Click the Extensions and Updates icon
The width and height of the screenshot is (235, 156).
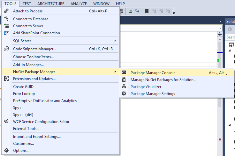[x=6, y=78]
